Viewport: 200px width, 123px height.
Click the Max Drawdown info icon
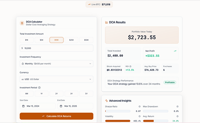[x=177, y=106]
